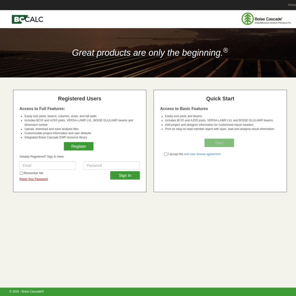Click 'Access to Basic Features' text
Viewport: 296px width, 296px height.
(184, 109)
